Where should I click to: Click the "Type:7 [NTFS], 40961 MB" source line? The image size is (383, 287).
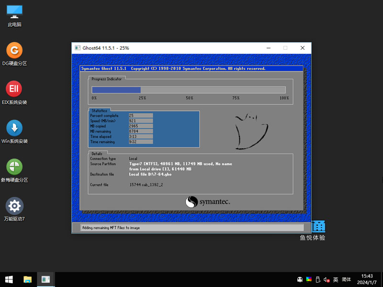181,164
